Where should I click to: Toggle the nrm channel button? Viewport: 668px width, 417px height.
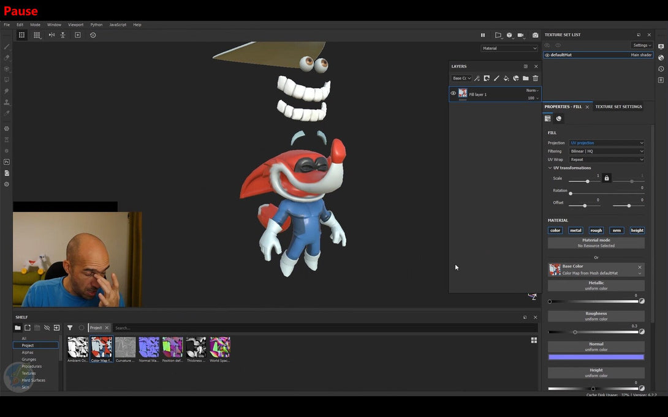tap(617, 230)
